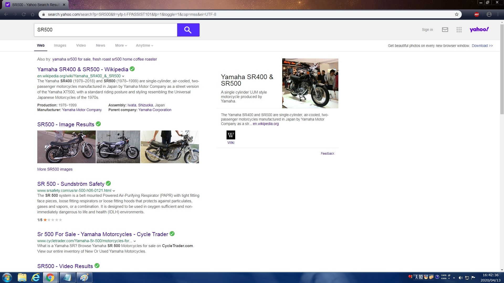504x283 pixels.
Task: Open the AdBlock Plus extension icon
Action: (477, 14)
